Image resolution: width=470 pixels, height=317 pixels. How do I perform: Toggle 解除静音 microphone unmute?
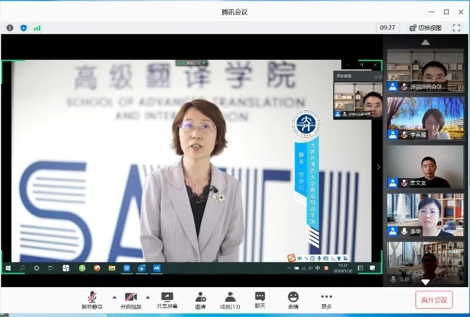click(92, 300)
